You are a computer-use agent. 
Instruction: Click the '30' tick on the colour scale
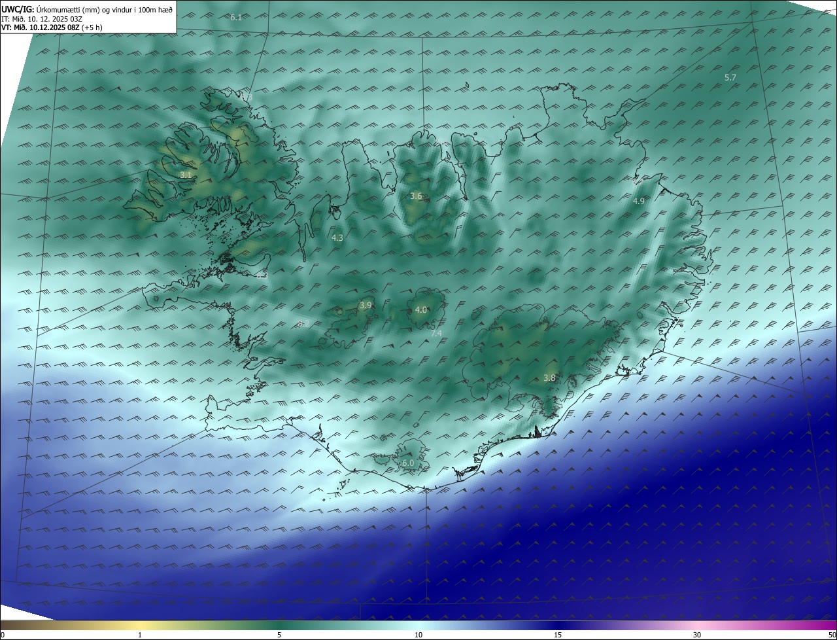point(697,635)
